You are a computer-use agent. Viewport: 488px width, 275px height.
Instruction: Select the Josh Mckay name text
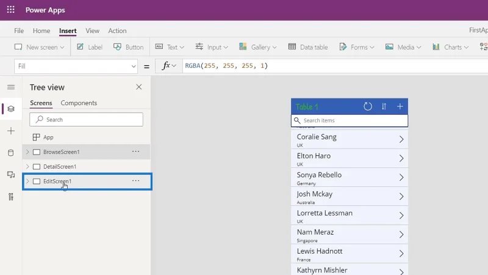(x=315, y=194)
